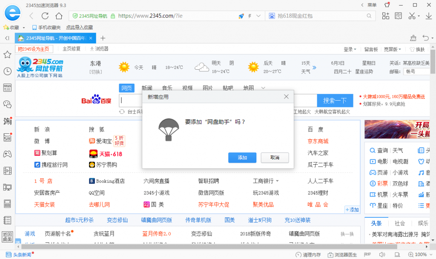The image size is (436, 259).
Task: Click 取消 button in dialog
Action: click(x=275, y=158)
